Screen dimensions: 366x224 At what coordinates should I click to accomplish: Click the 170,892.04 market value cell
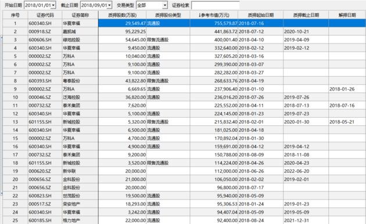point(214,138)
